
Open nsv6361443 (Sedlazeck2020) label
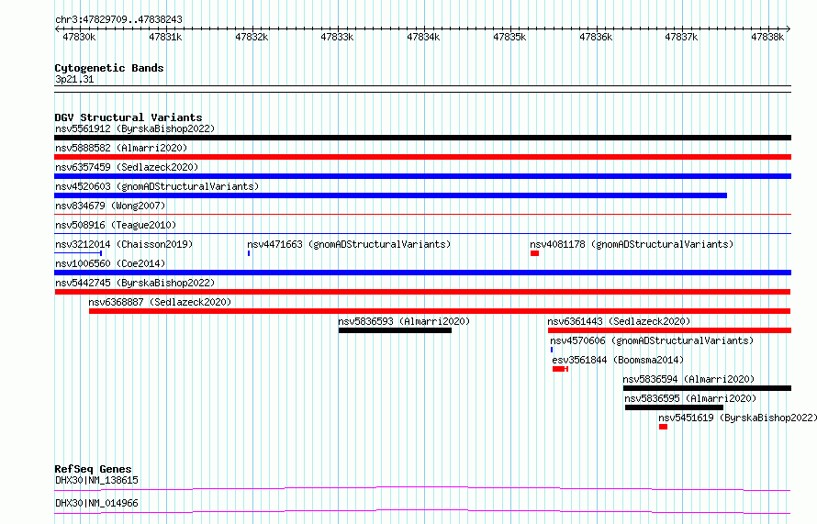click(619, 321)
